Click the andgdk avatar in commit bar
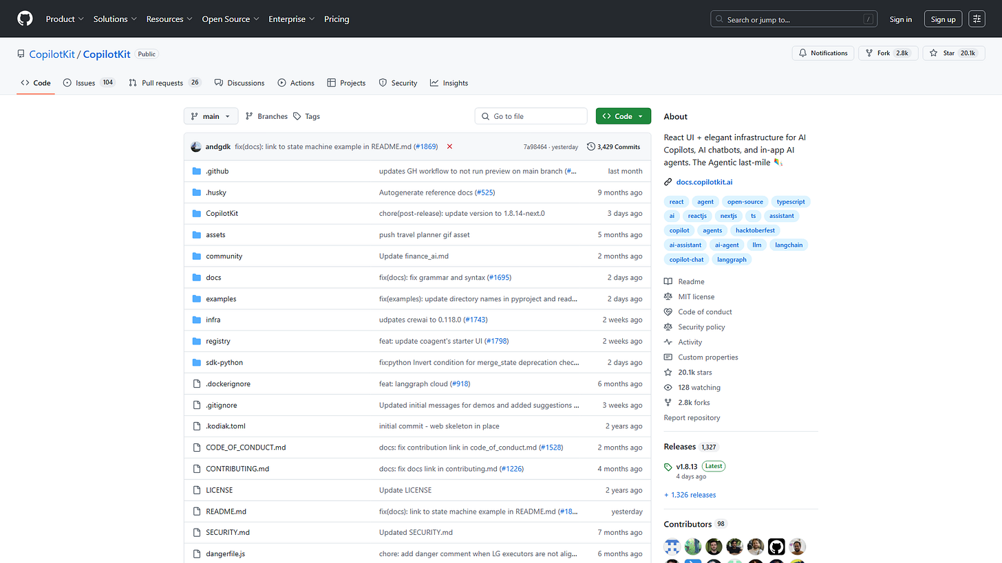The image size is (1002, 563). (196, 146)
